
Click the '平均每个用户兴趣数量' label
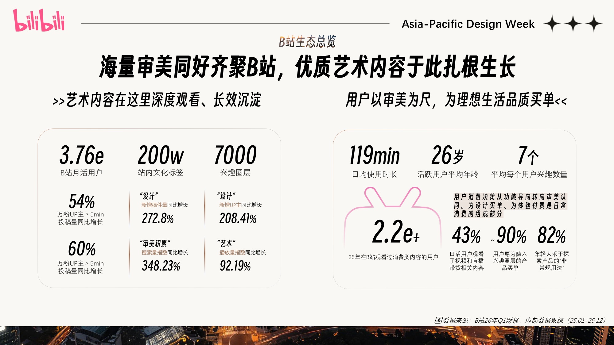pos(529,174)
